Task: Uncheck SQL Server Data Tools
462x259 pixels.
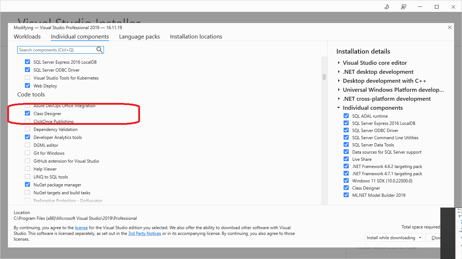Action: coord(346,145)
